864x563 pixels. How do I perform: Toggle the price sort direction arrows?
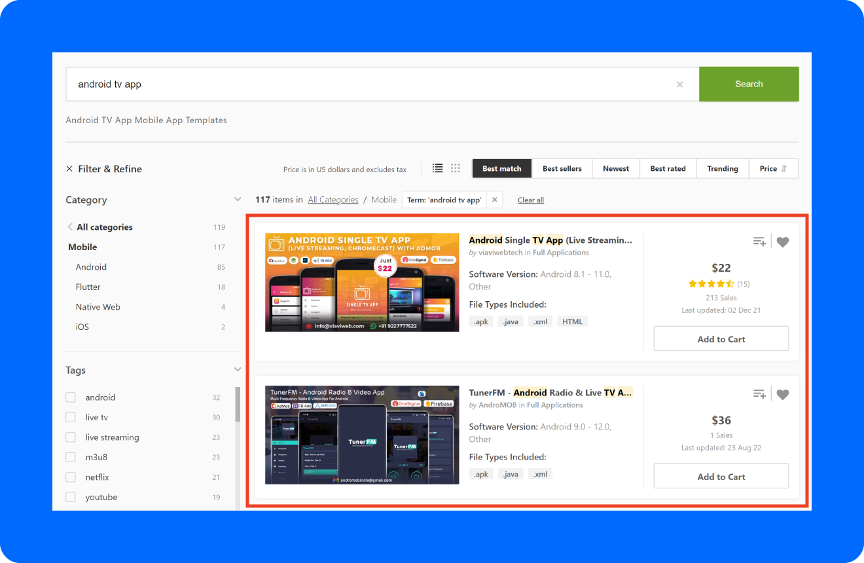coord(784,169)
